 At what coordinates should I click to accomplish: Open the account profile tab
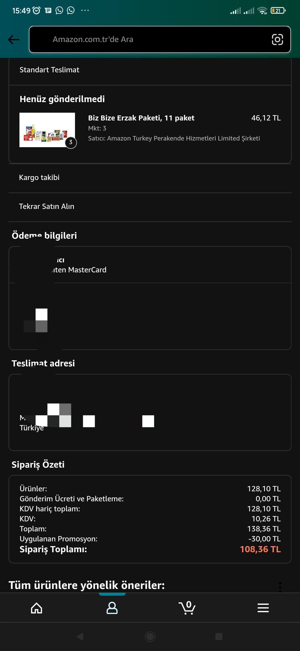(112, 608)
